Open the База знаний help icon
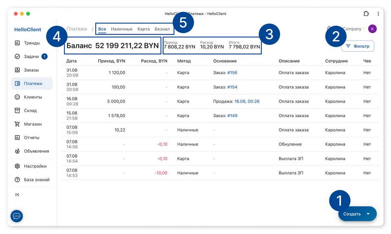This screenshot has width=391, height=234. (17, 179)
